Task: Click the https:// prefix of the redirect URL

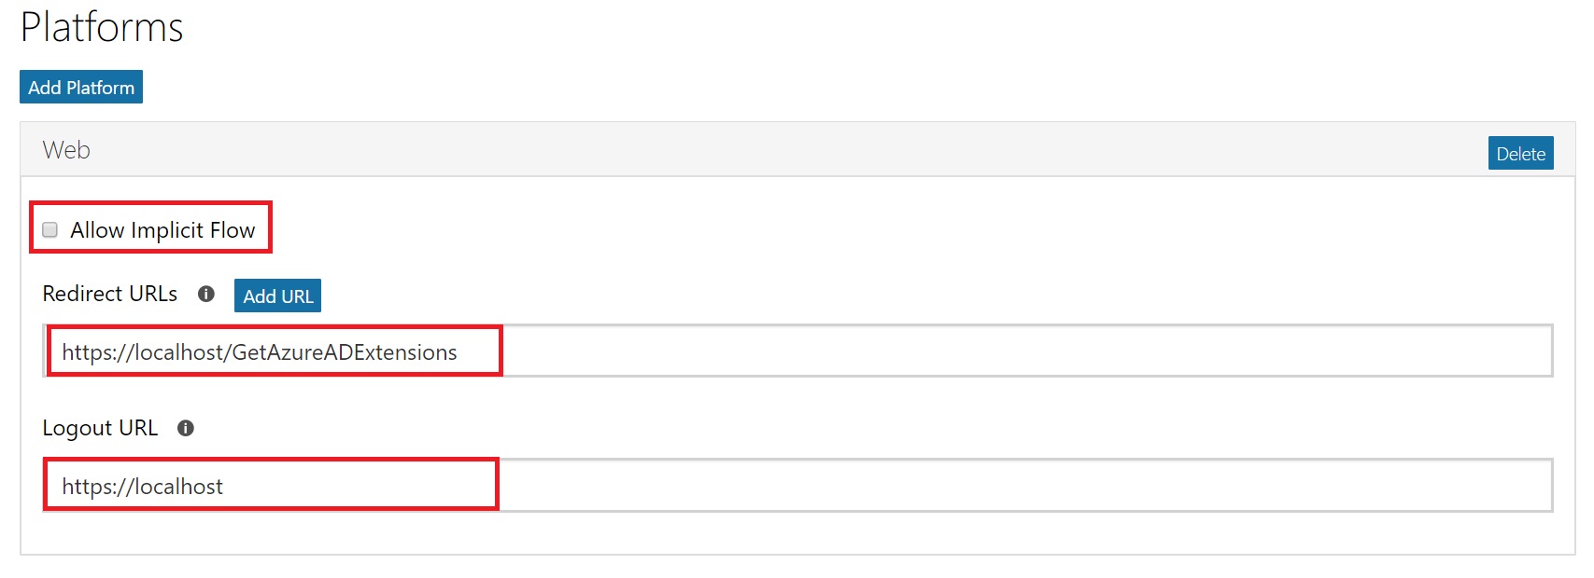Action: (98, 352)
